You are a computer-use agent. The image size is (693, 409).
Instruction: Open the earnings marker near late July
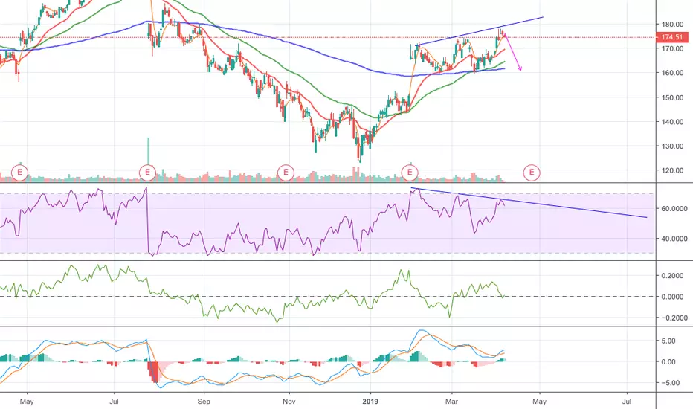pyautogui.click(x=147, y=172)
